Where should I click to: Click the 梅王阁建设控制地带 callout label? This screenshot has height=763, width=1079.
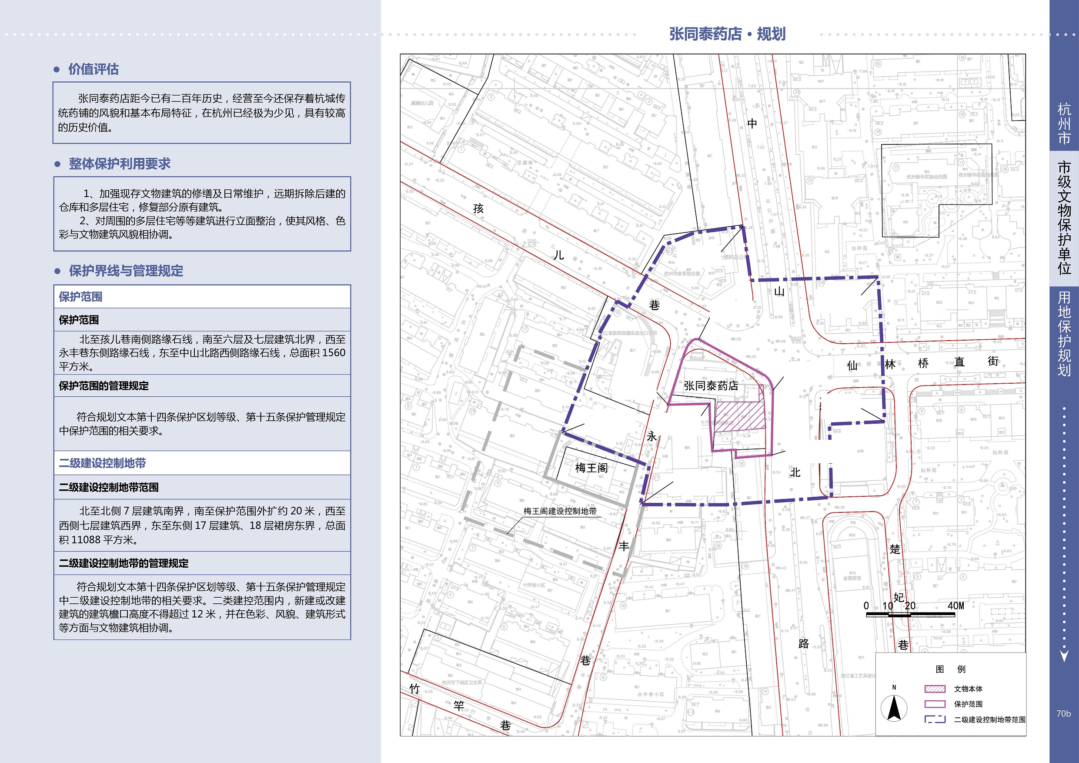[560, 511]
